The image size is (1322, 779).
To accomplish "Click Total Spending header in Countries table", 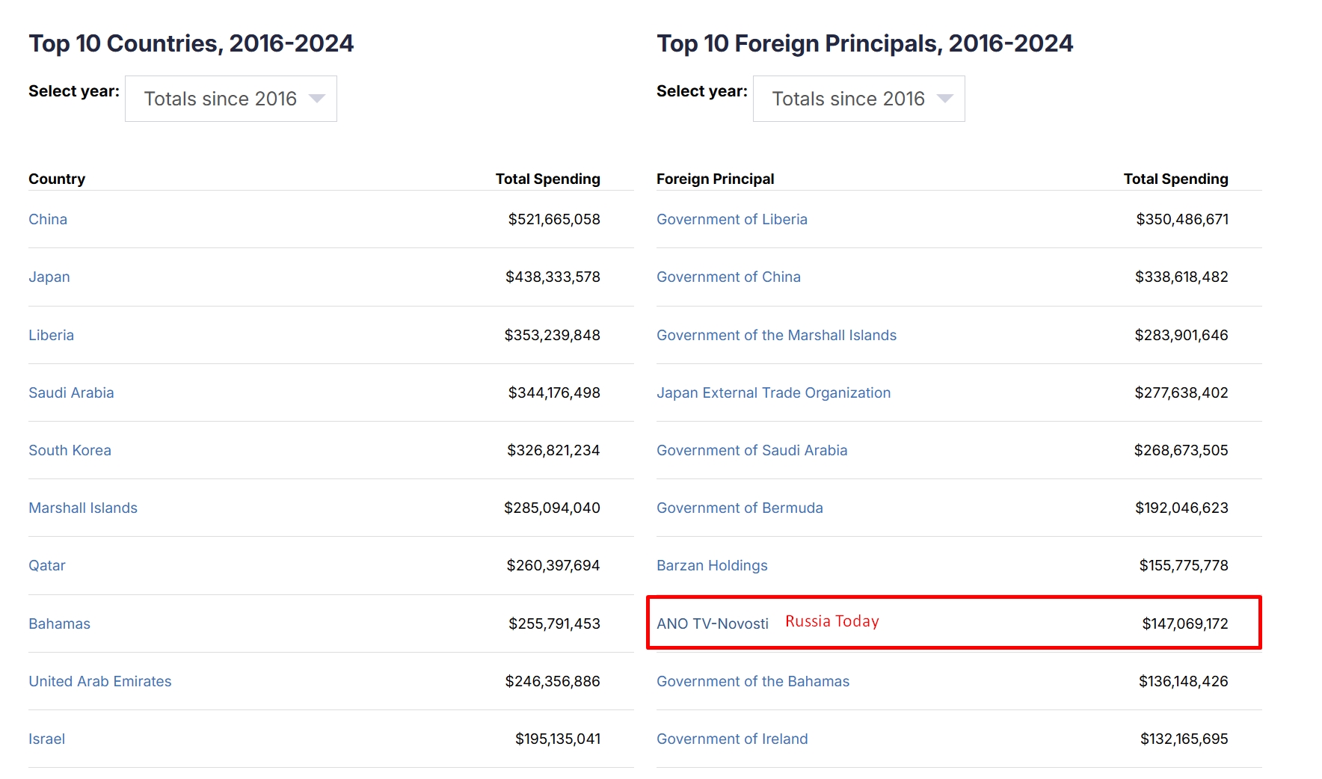I will tap(548, 179).
